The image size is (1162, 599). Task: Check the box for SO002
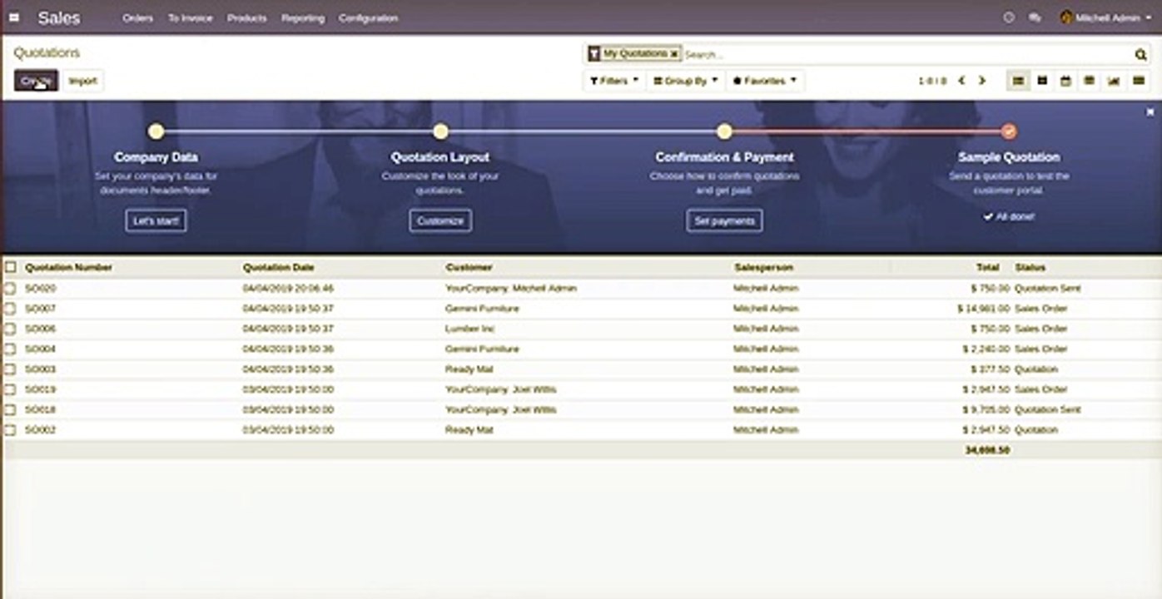click(10, 430)
